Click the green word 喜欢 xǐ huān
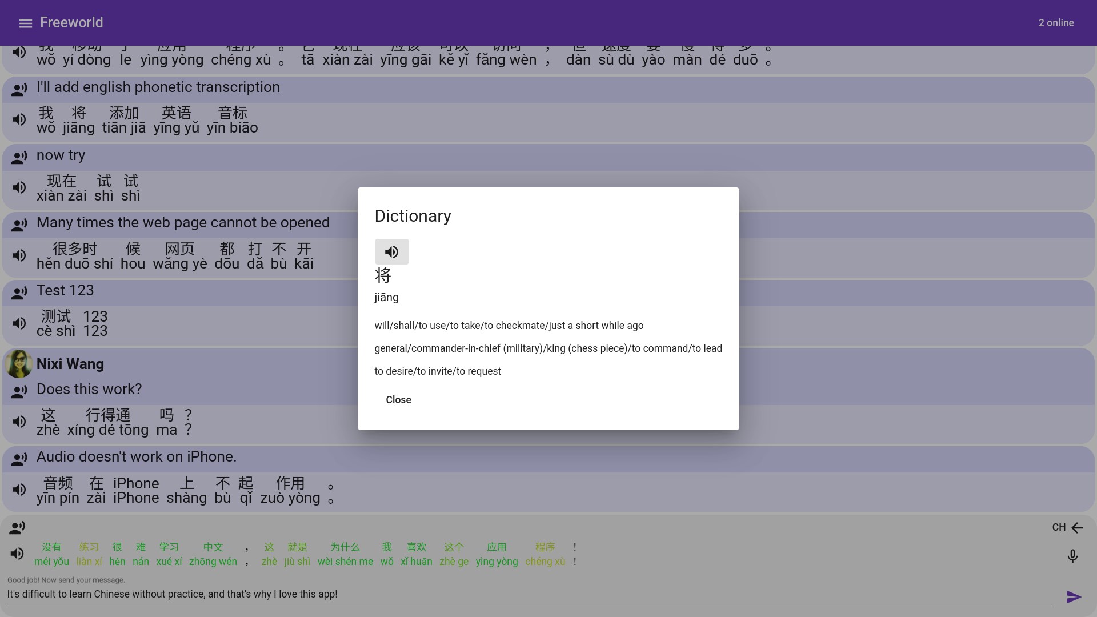Image resolution: width=1097 pixels, height=617 pixels. click(x=416, y=554)
